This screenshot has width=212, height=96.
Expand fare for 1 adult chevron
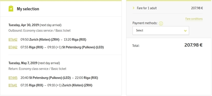coord(134,8)
